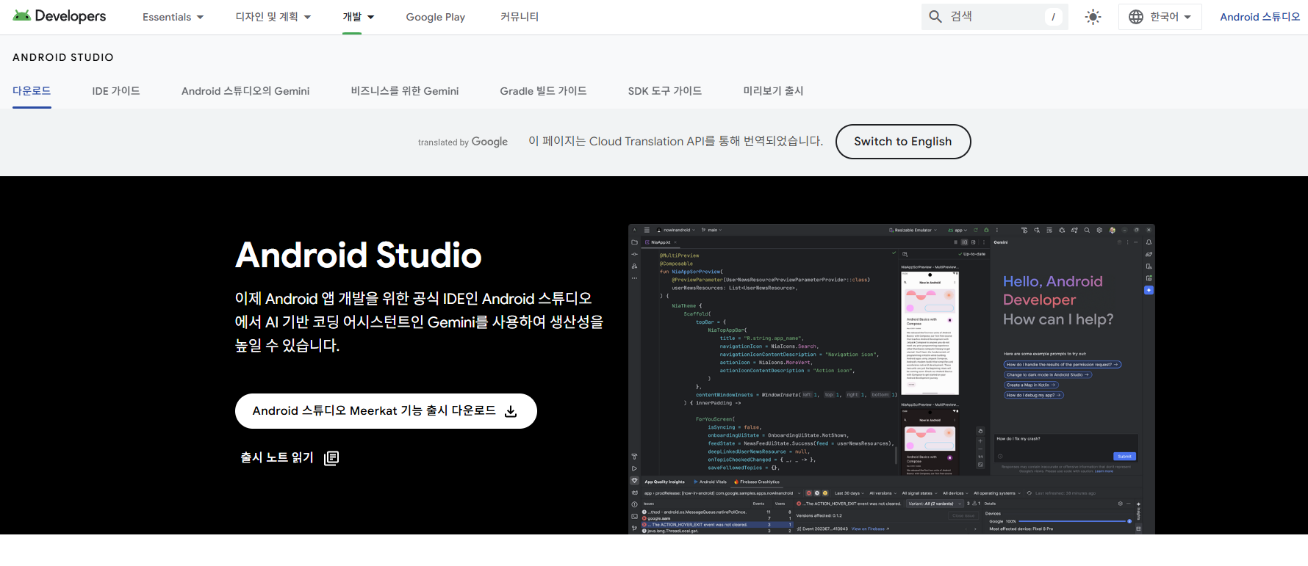
Task: Open the 출시 노트 읽기 link
Action: point(290,457)
